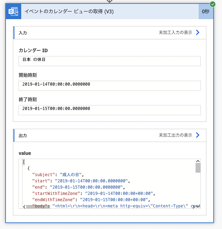This screenshot has height=229, width=222.
Task: Click the "2019-01-15T00:00:00+00:00" value
Action: pyautogui.click(x=114, y=200)
